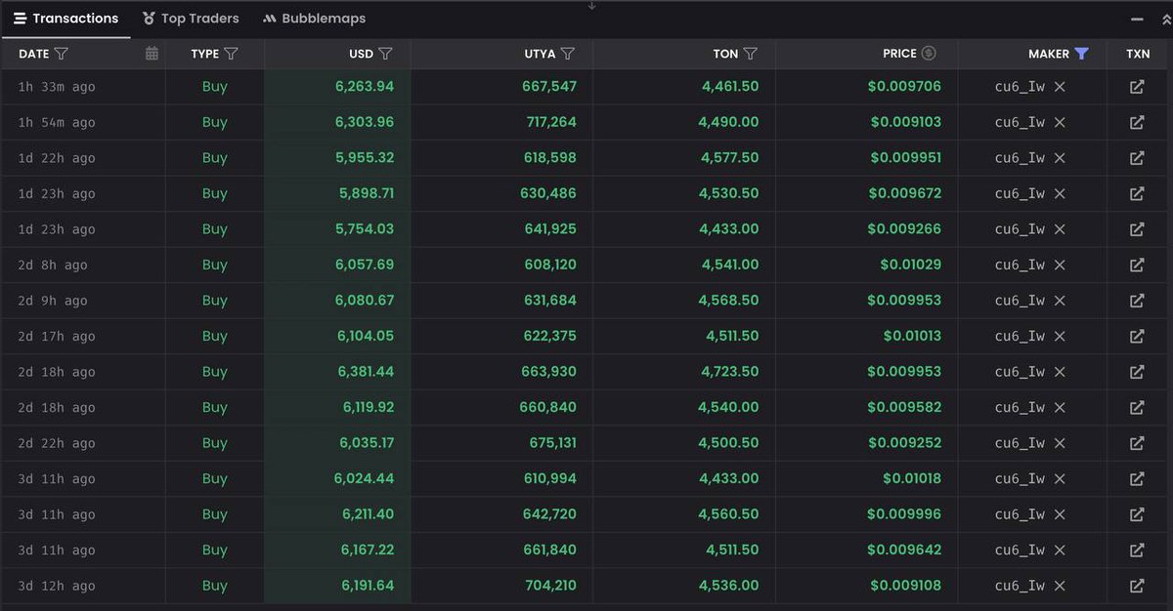
Task: Open transaction link for 1h 33m ago row
Action: coord(1137,87)
